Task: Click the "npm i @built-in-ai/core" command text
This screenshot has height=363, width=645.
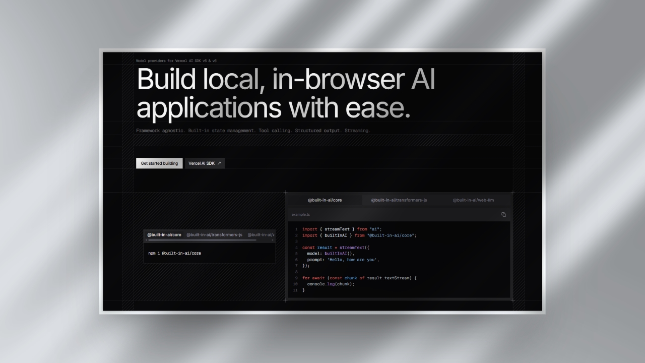Action: tap(175, 253)
